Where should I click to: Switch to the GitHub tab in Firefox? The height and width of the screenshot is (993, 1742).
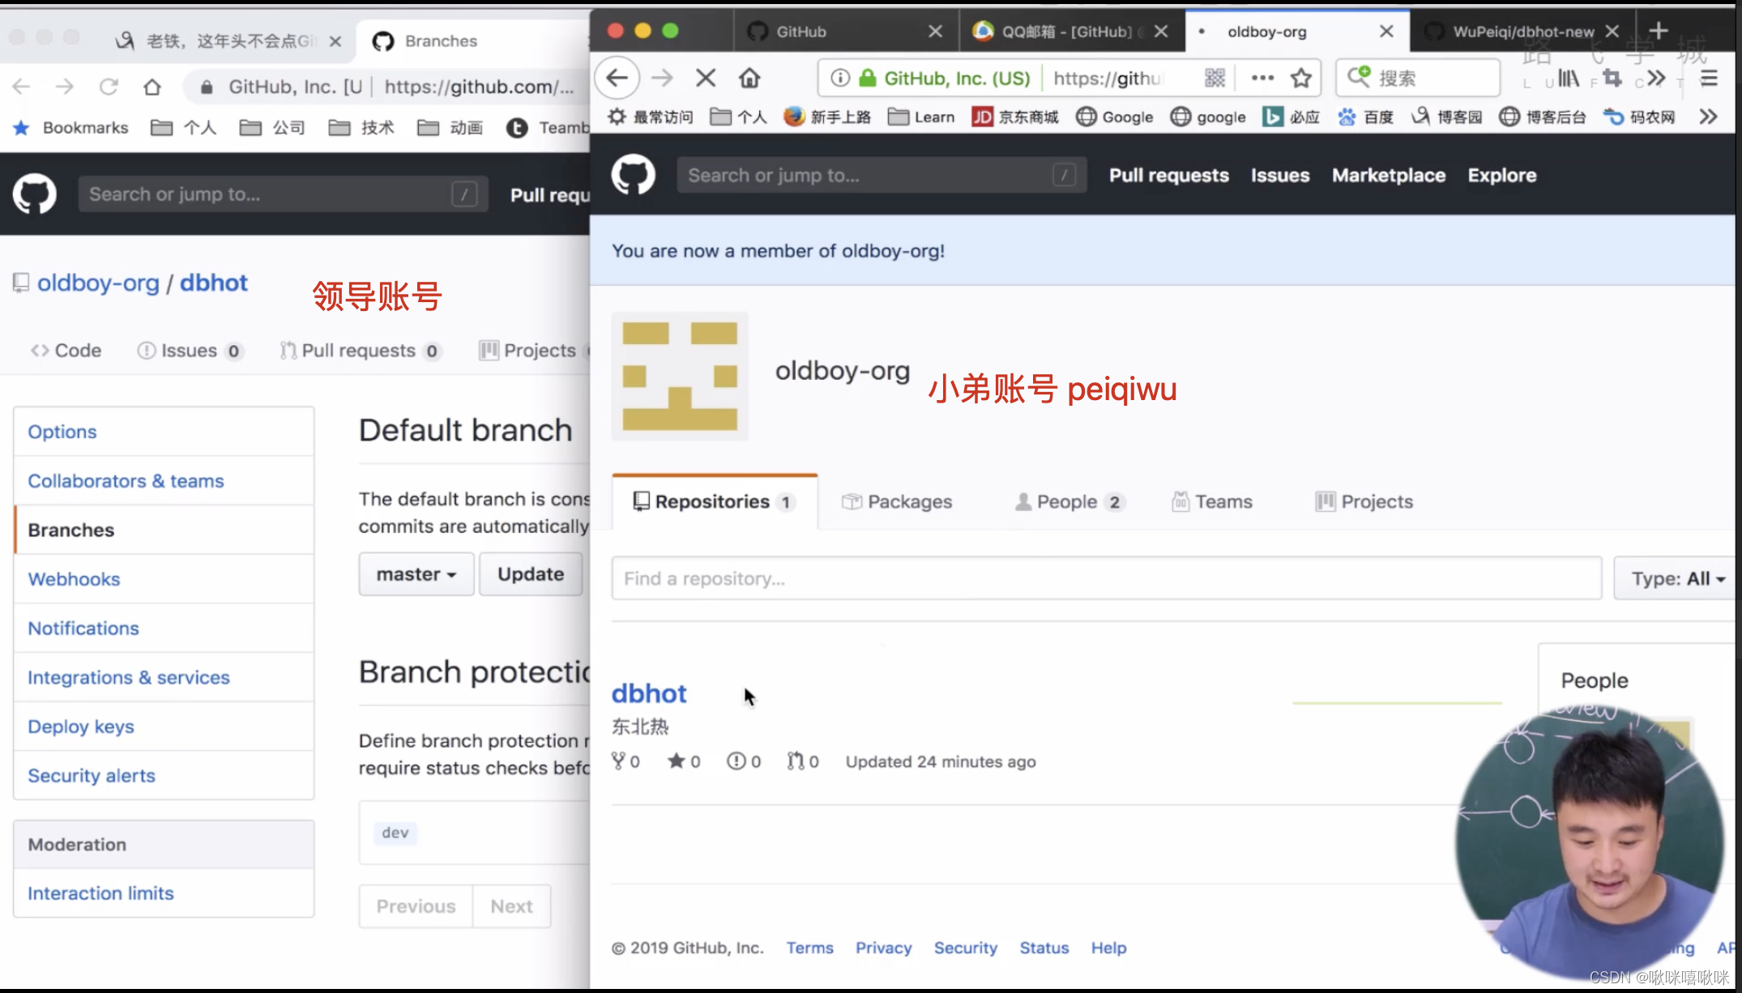(x=845, y=31)
